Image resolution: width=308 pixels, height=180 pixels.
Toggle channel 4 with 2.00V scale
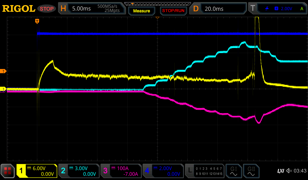coord(163,171)
